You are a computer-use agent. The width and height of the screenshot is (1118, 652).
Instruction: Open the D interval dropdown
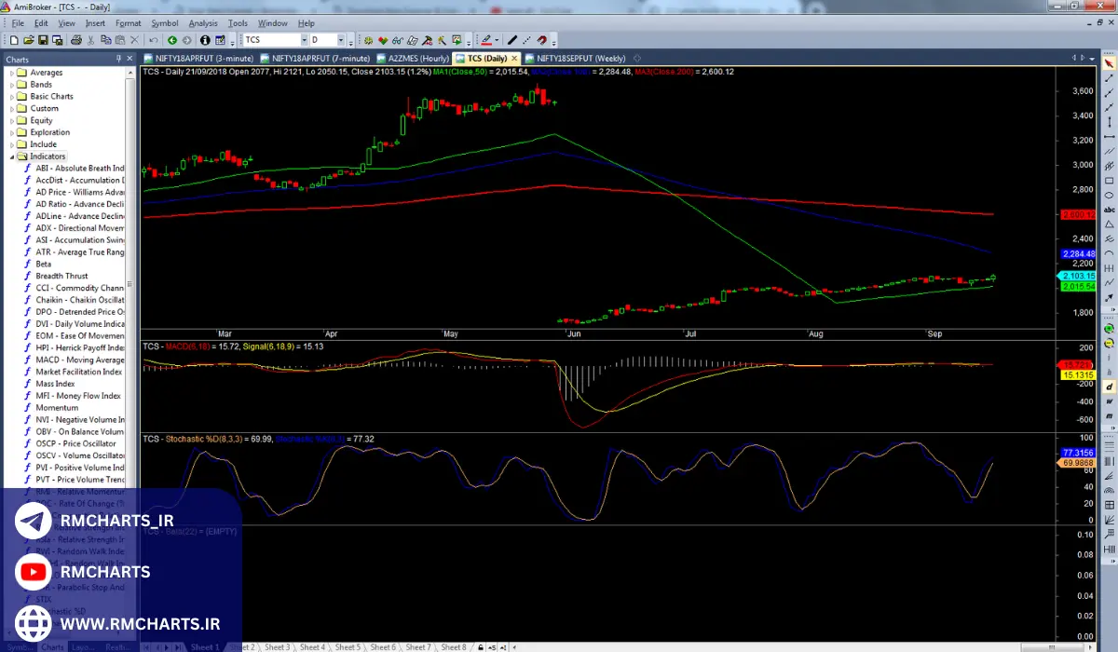[340, 40]
